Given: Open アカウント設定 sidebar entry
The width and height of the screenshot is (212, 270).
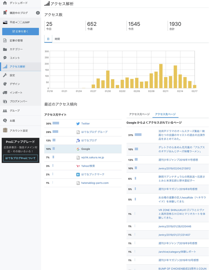Looking at the screenshot, I should tap(19, 131).
